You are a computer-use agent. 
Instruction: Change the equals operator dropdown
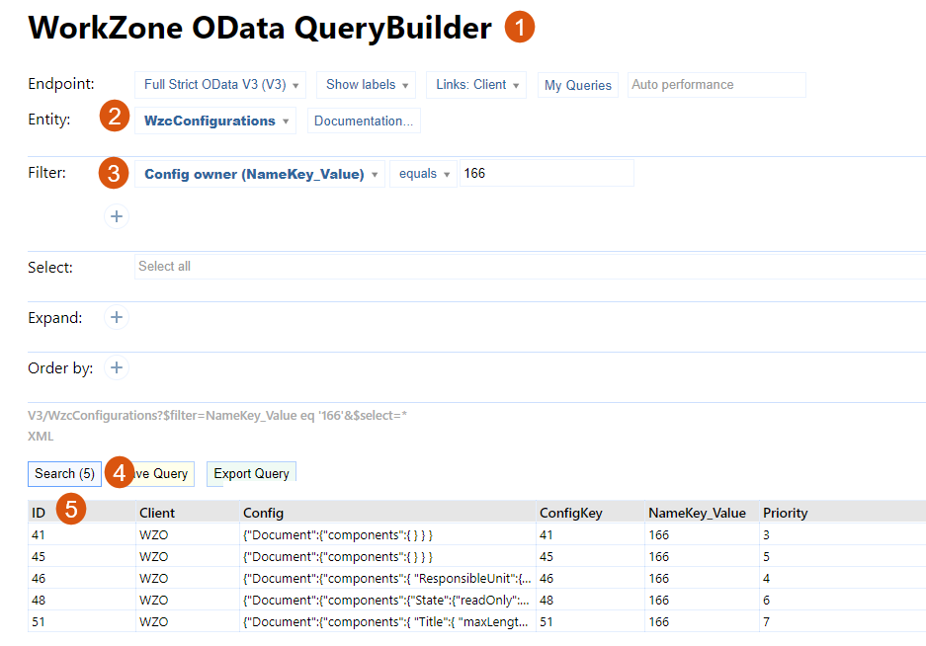(423, 174)
